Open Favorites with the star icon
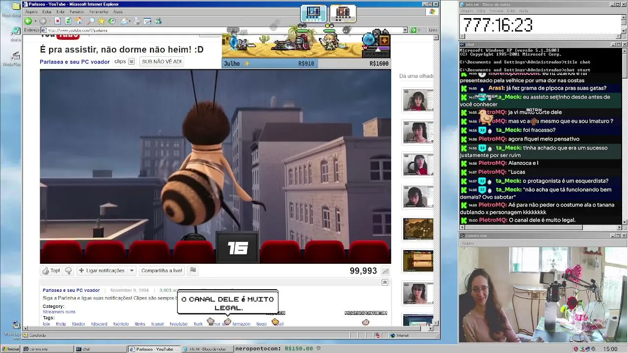 tap(102, 21)
